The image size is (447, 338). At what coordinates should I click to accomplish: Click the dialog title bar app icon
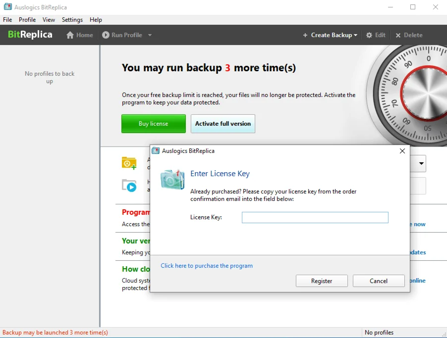point(156,150)
